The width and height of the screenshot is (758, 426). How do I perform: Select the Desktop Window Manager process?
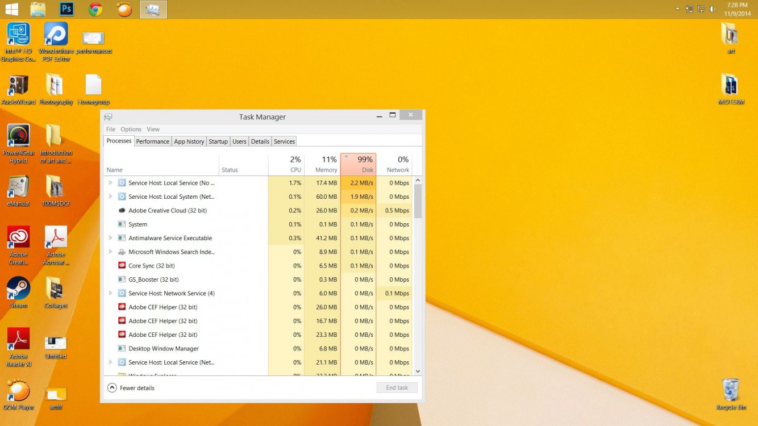pyautogui.click(x=259, y=348)
